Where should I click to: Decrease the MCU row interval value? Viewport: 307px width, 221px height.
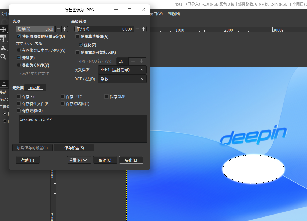pos(133,61)
